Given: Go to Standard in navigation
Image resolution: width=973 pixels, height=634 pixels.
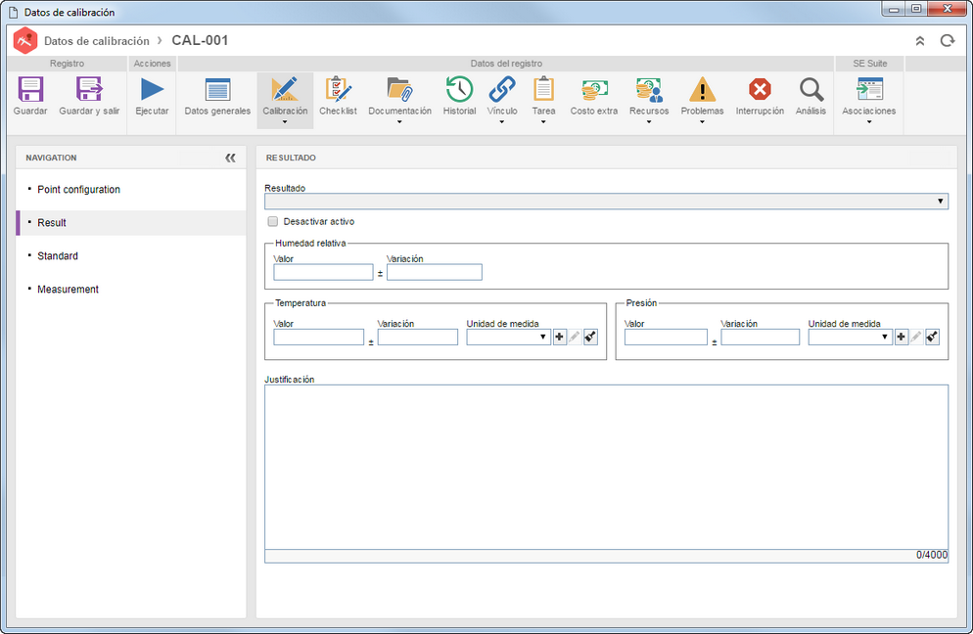Looking at the screenshot, I should click(58, 255).
